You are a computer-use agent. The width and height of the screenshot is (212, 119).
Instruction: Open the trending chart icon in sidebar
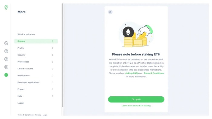click(6, 59)
